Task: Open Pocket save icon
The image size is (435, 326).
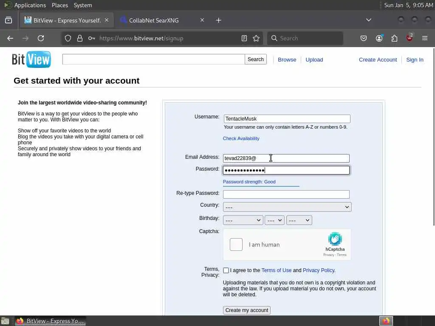Action: tap(364, 38)
